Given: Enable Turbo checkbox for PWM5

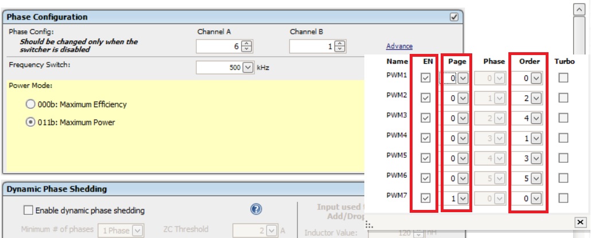Looking at the screenshot, I should (563, 158).
